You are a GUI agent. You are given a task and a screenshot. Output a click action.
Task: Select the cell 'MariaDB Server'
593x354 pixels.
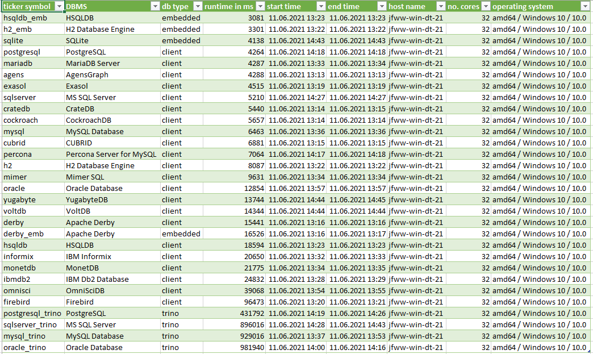click(112, 63)
